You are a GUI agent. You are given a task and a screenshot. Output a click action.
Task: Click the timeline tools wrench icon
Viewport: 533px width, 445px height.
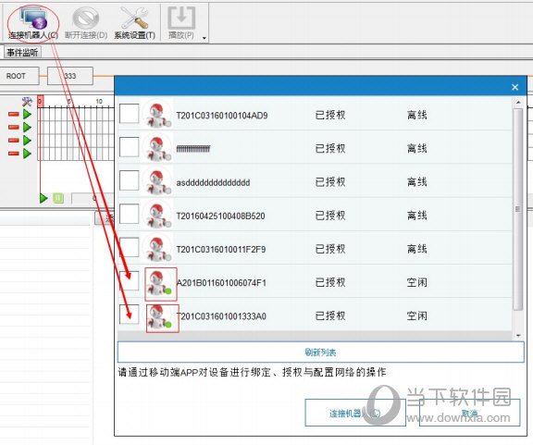(27, 102)
